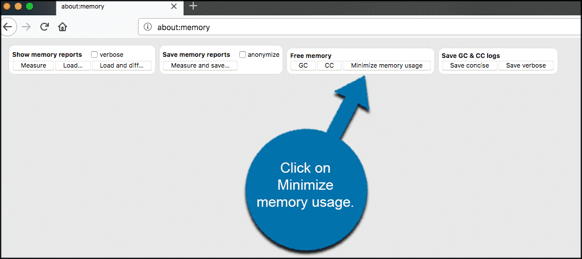The image size is (582, 259).
Task: Trigger cycle collection with CC button
Action: 329,65
